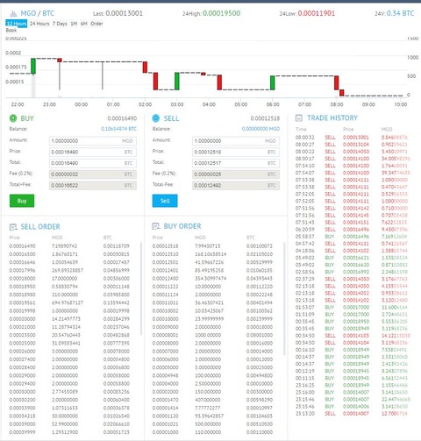
Task: Click trade history row at 06:20:59
Action: (353, 230)
